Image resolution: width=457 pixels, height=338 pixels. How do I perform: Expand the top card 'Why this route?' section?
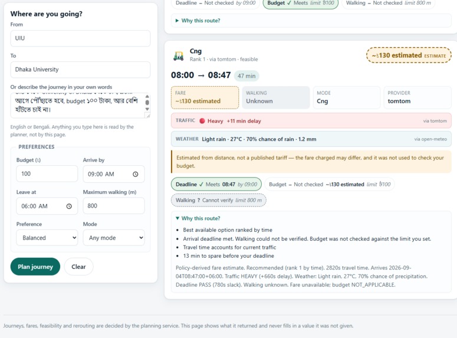[198, 21]
